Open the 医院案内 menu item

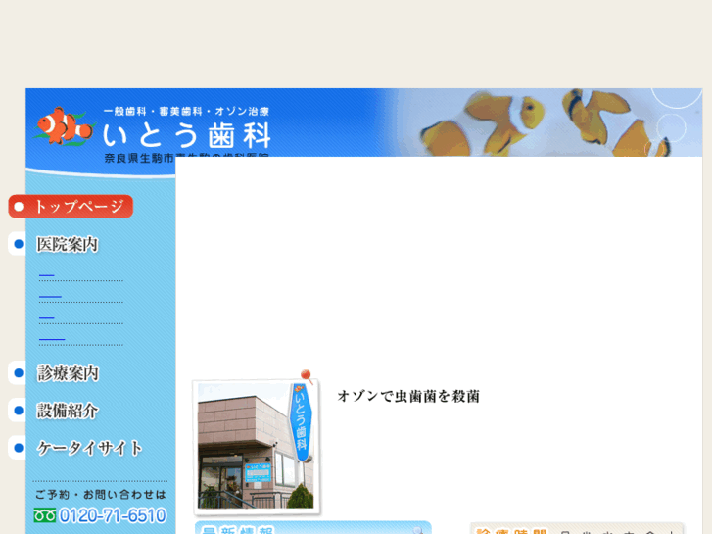click(68, 244)
